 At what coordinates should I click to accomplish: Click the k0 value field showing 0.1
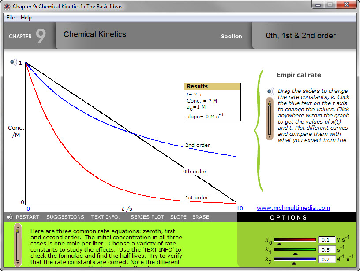point(327,240)
